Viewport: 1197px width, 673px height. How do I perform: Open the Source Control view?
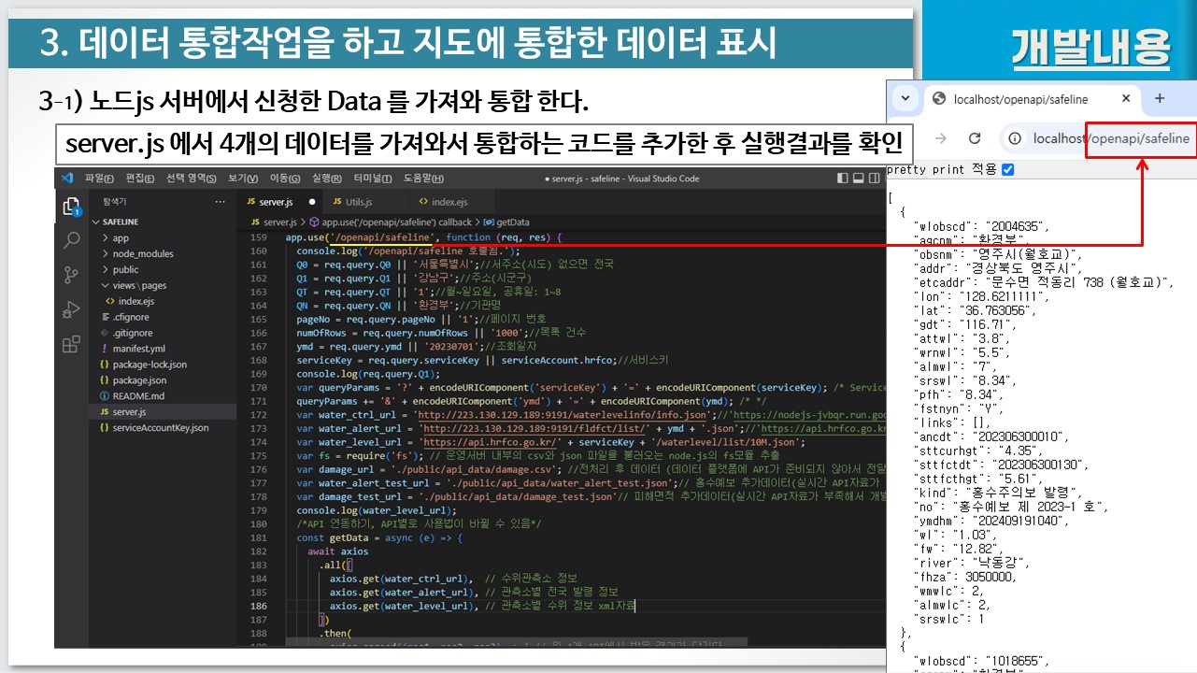coord(71,275)
